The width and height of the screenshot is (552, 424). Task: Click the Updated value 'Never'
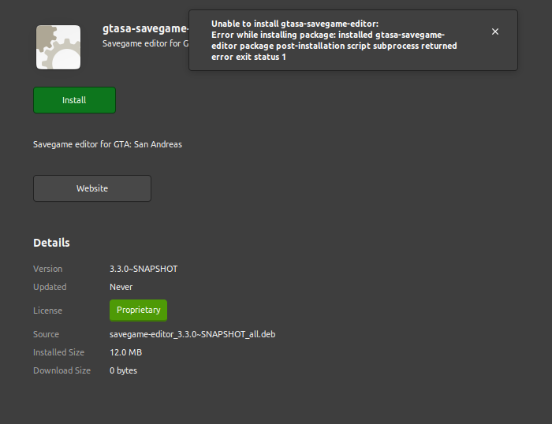click(x=121, y=287)
